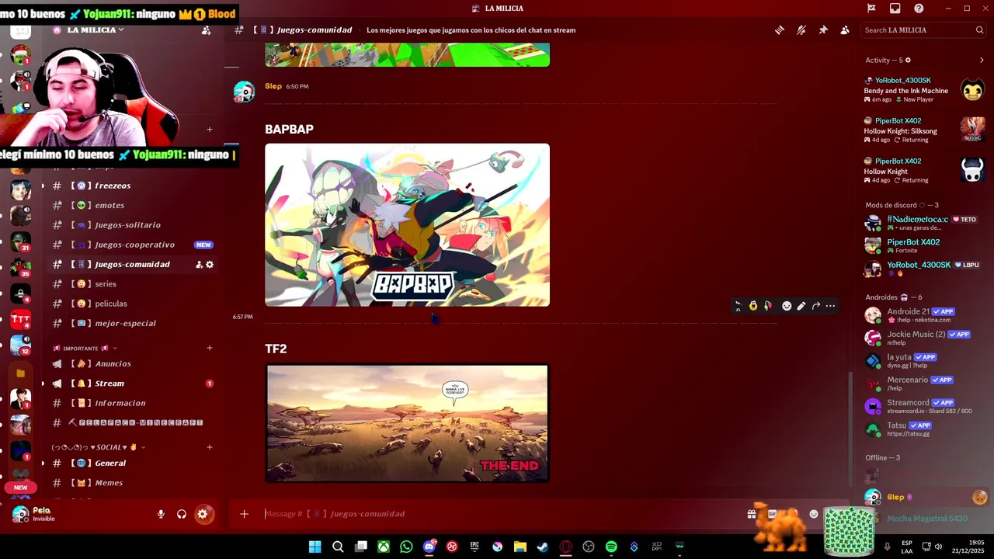
Task: View PiperBot X402 Hollow Knight: Silksong activity
Action: coord(923,130)
